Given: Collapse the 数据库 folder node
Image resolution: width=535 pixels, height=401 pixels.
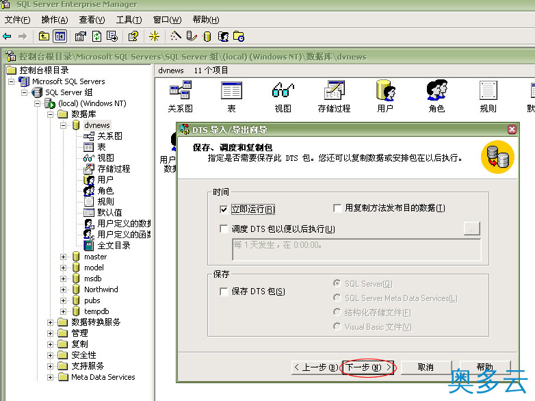Looking at the screenshot, I should [50, 114].
